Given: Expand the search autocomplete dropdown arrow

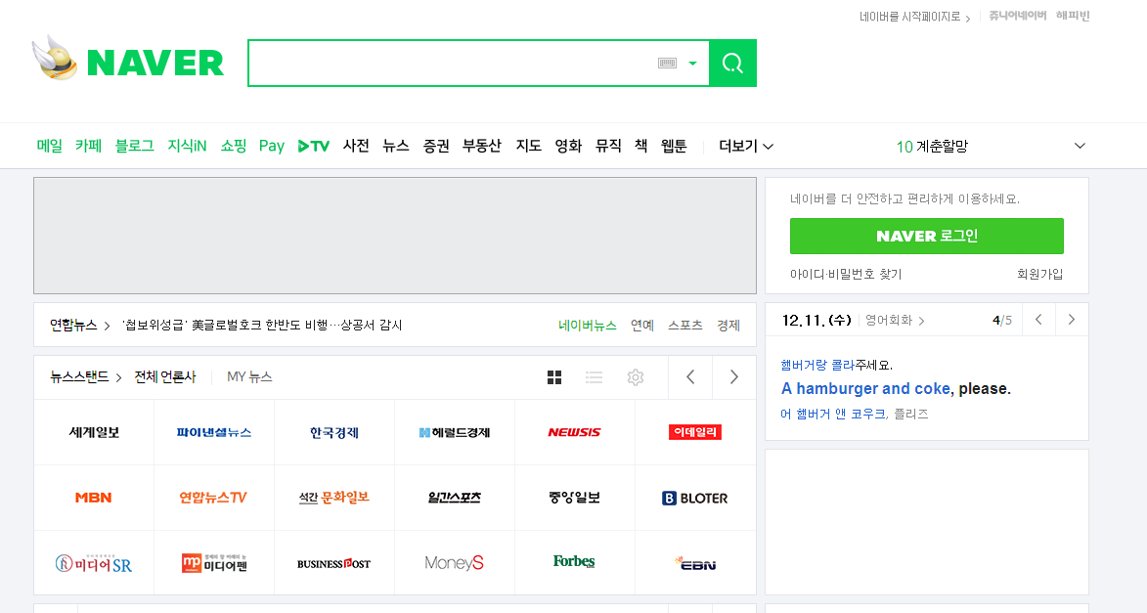Looking at the screenshot, I should coord(692,64).
